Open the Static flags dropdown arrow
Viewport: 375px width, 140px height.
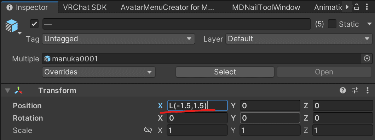pyautogui.click(x=368, y=24)
